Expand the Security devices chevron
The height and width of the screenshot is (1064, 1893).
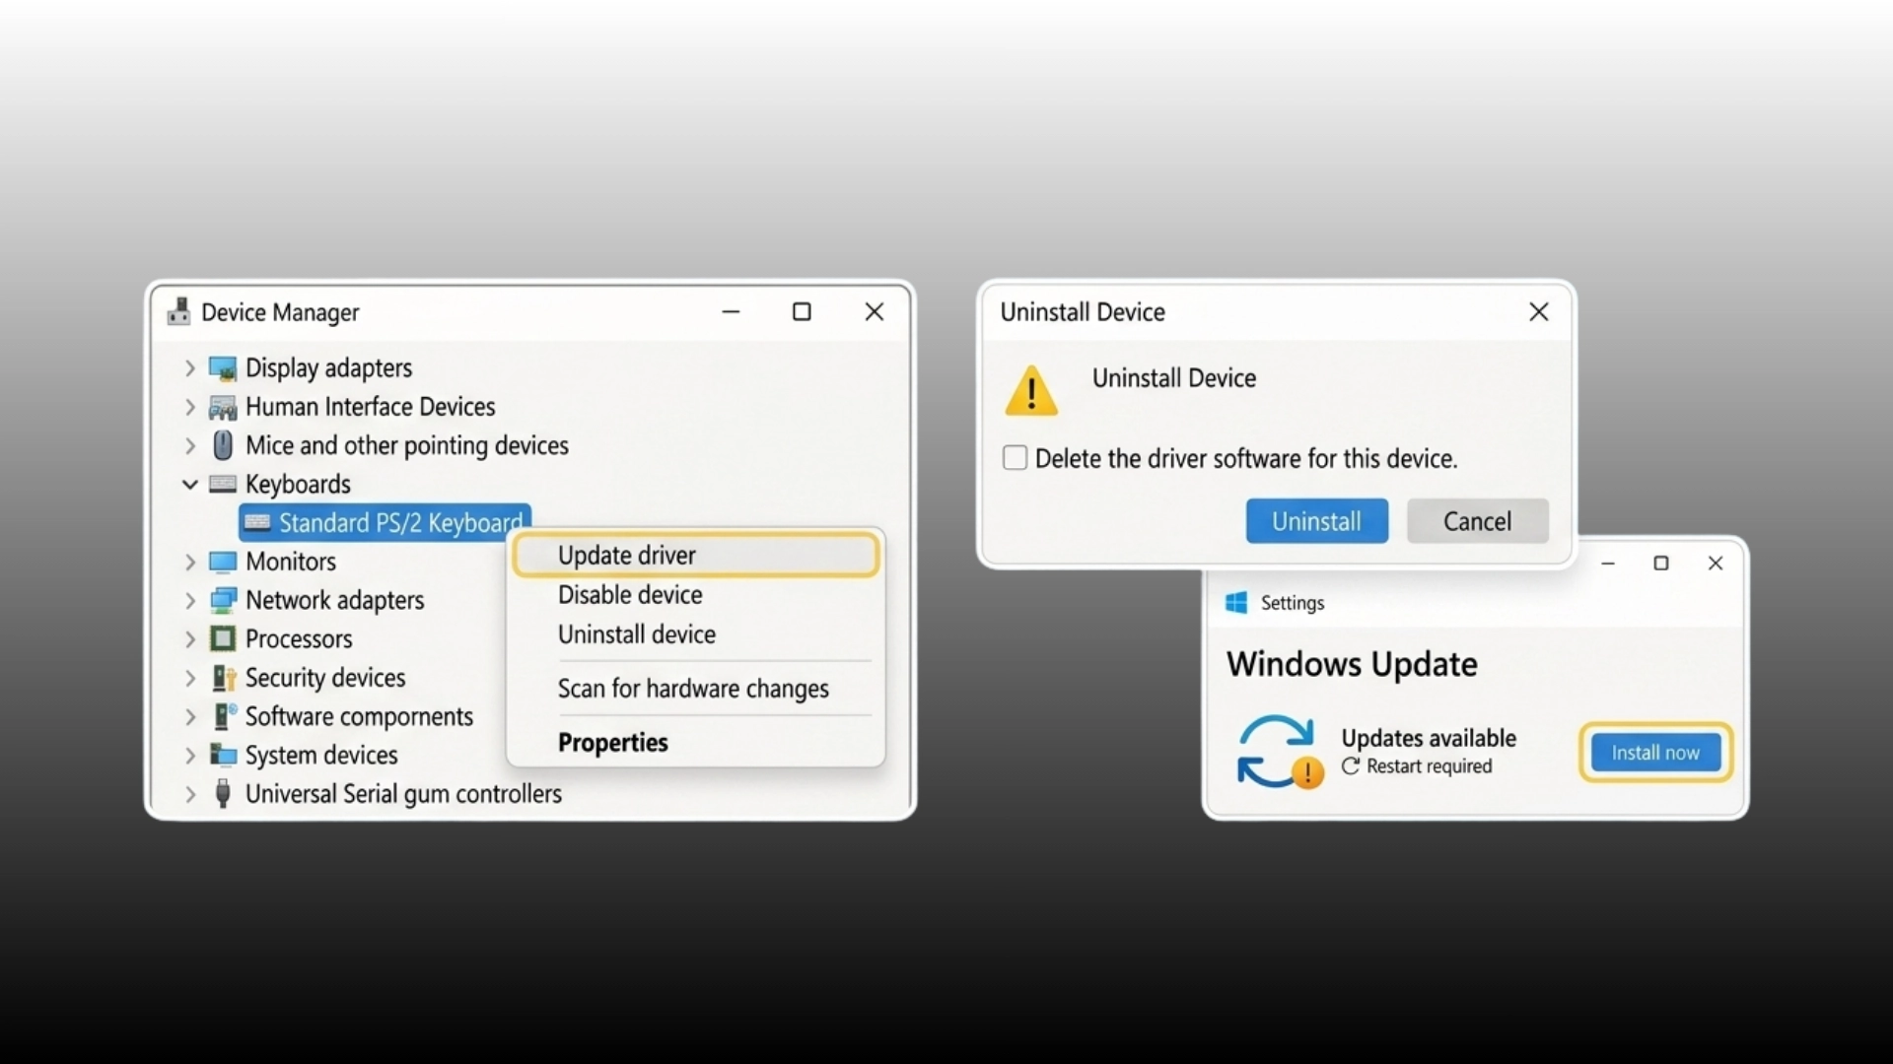pyautogui.click(x=190, y=678)
